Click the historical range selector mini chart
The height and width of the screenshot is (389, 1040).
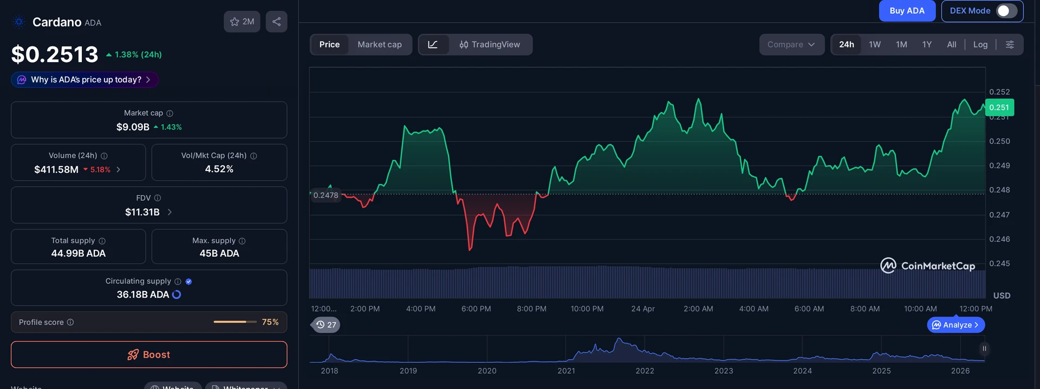tap(647, 349)
